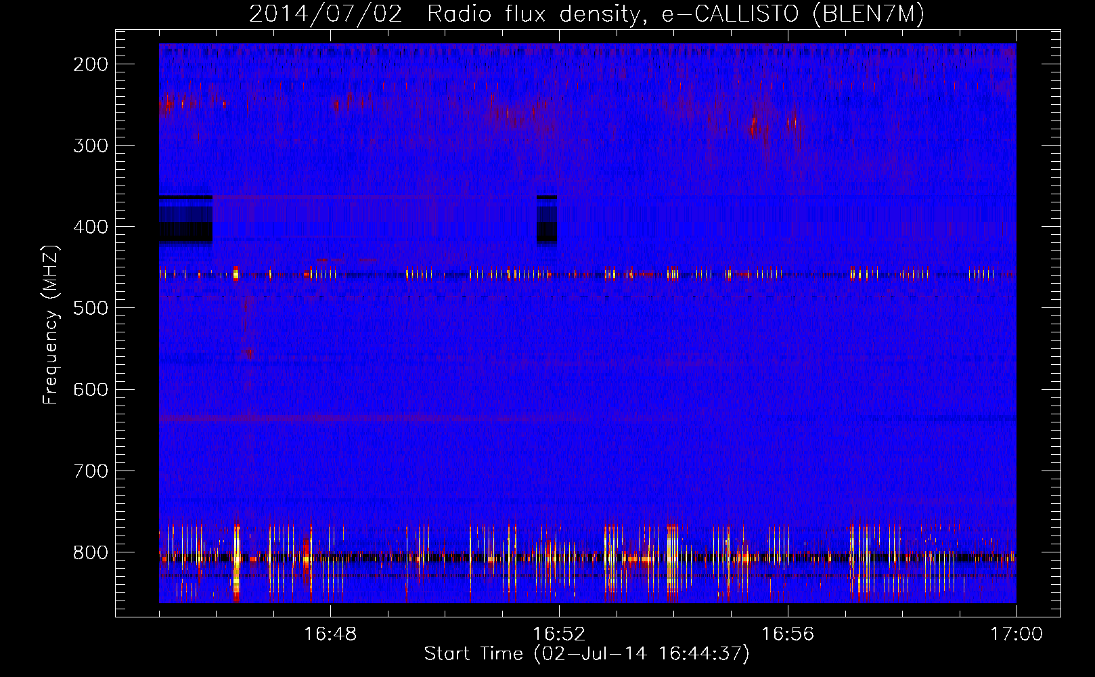Select the 400 frequency tick label
This screenshot has height=677, width=1095.
tap(91, 227)
